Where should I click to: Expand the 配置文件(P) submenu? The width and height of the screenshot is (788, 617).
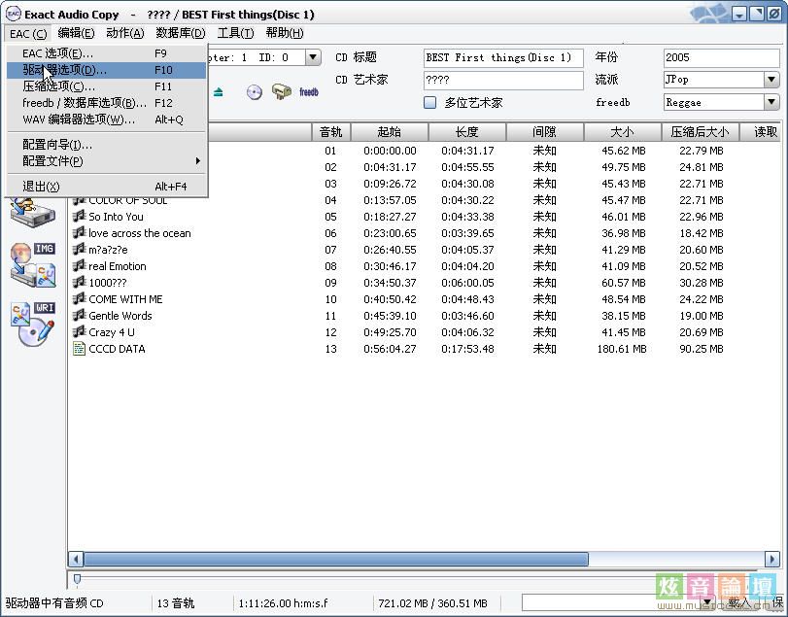point(106,161)
